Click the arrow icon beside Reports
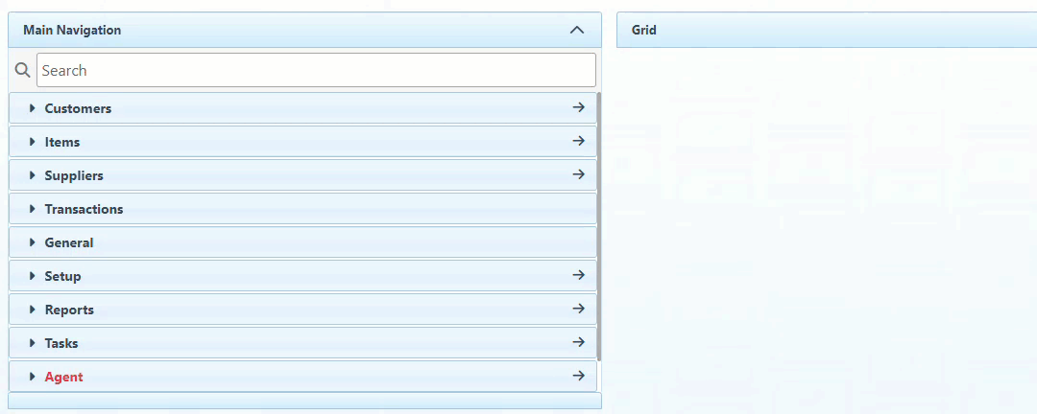This screenshot has width=1037, height=414. [x=578, y=310]
